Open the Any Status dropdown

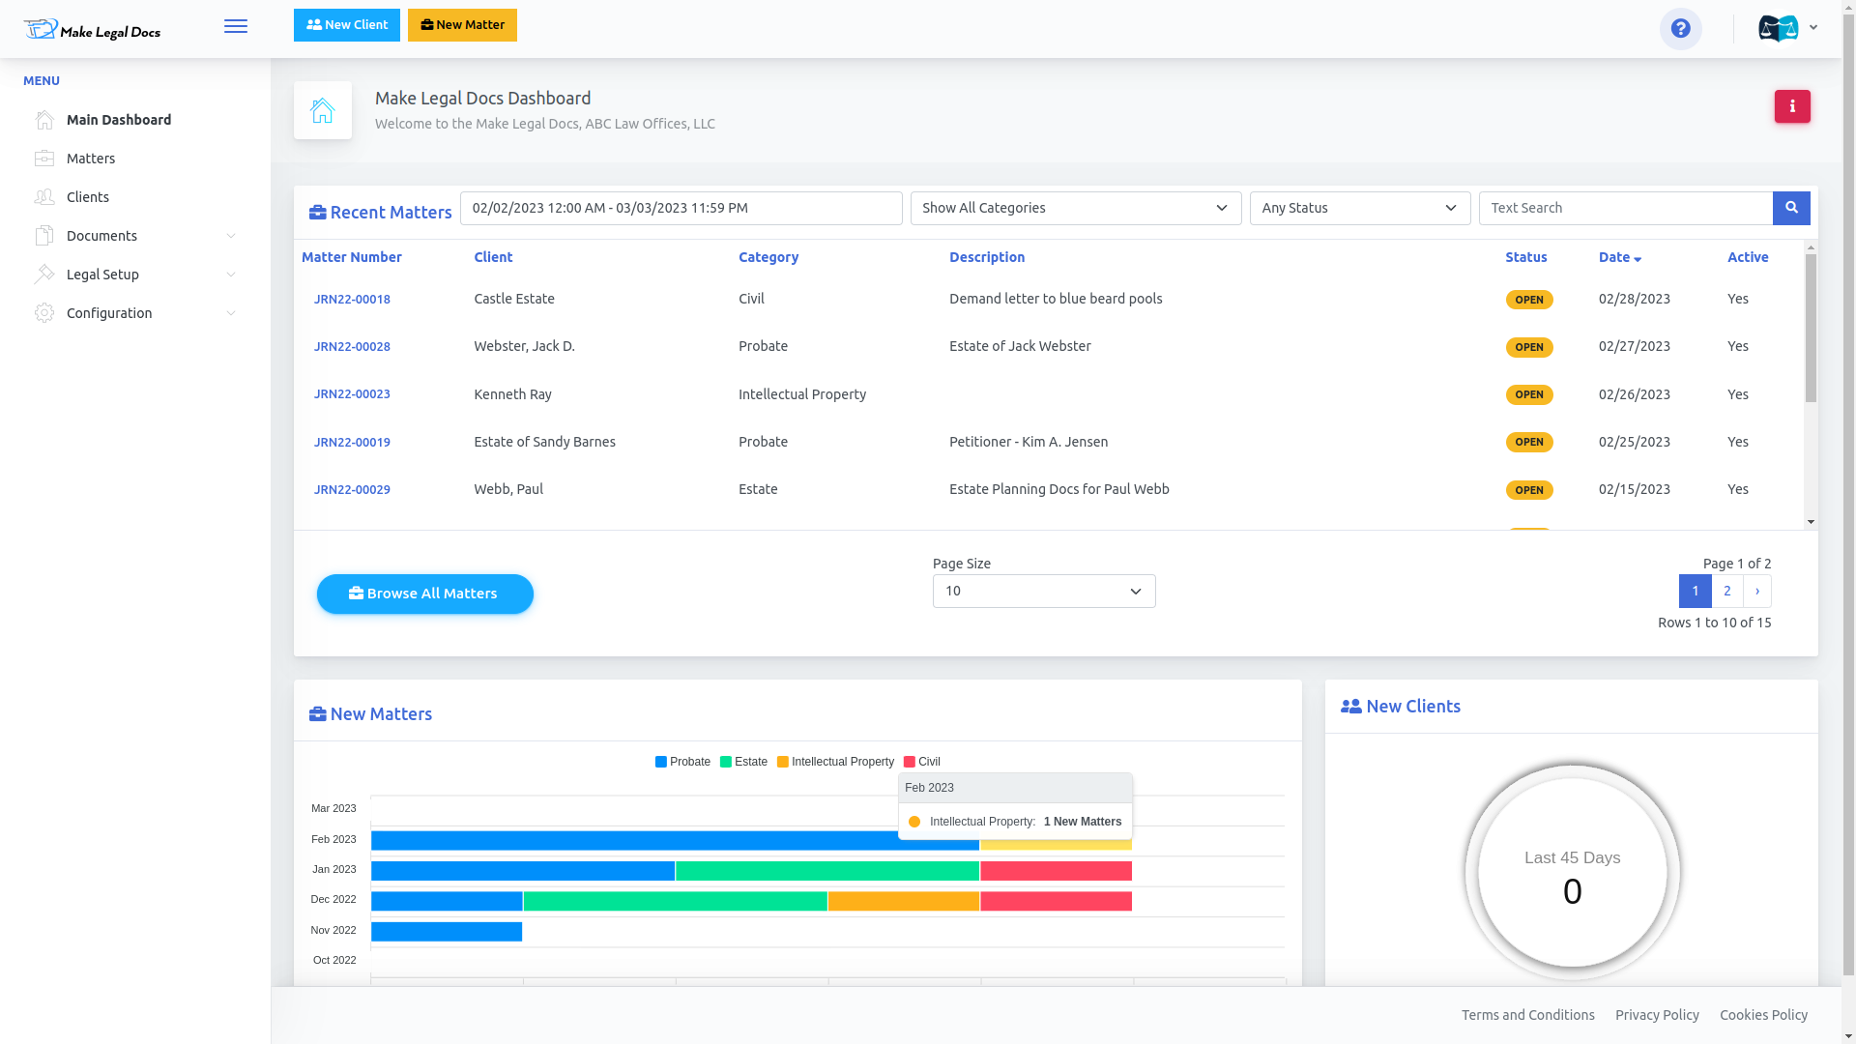pyautogui.click(x=1359, y=208)
